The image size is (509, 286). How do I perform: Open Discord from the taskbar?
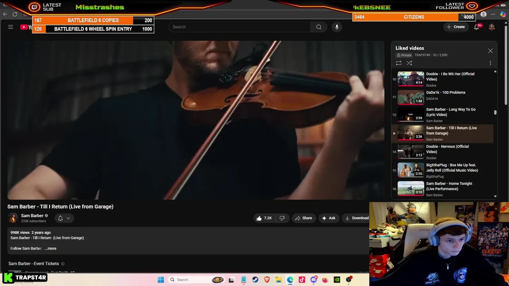[314, 280]
